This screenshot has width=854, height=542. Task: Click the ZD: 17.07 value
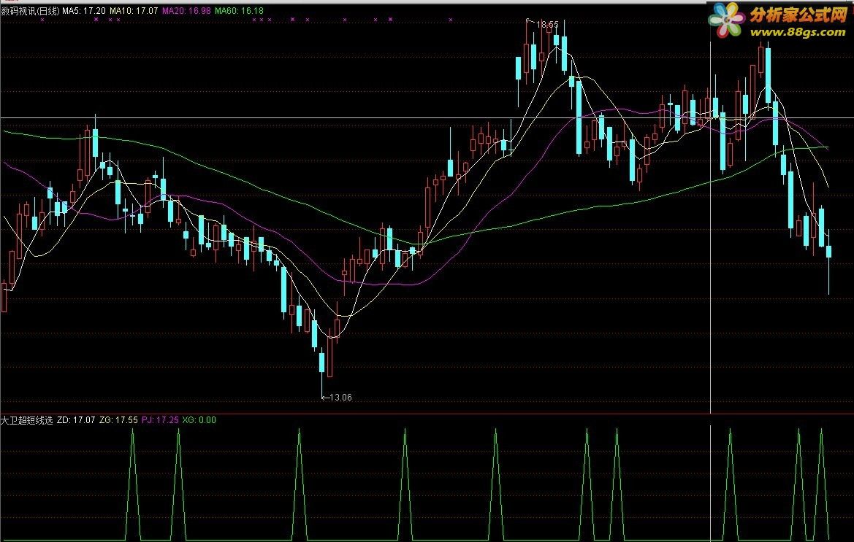point(76,420)
